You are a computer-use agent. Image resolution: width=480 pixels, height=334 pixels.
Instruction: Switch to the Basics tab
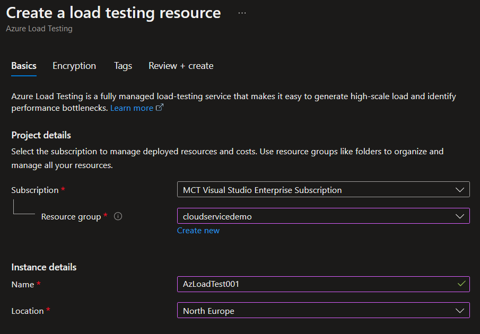click(24, 66)
